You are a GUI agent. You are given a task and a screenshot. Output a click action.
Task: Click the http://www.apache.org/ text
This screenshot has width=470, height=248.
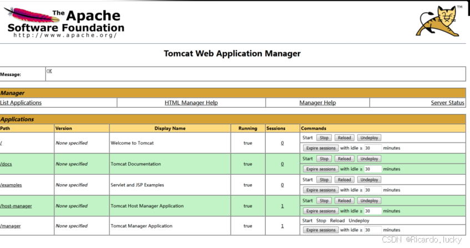(x=65, y=36)
